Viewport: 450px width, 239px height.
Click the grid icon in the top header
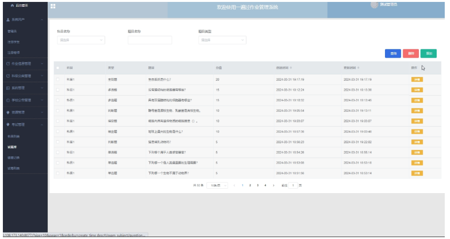click(53, 6)
